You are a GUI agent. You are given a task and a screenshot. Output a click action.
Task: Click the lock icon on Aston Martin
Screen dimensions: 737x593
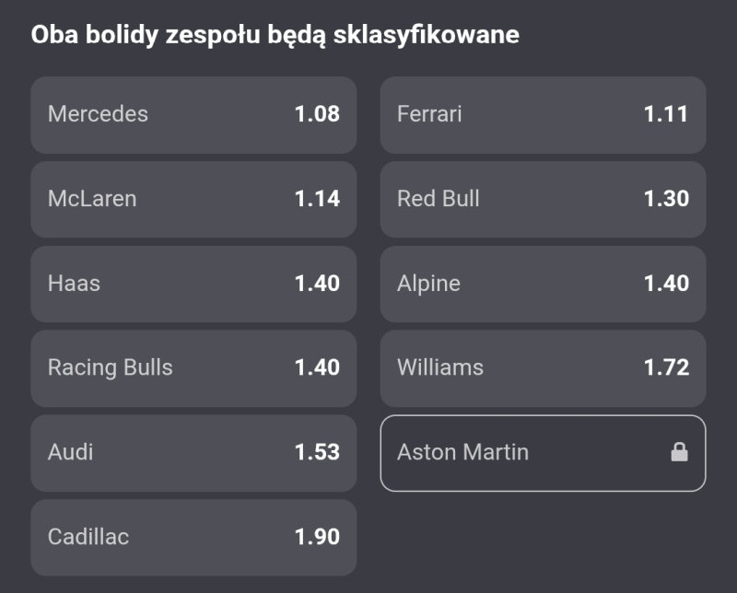679,452
